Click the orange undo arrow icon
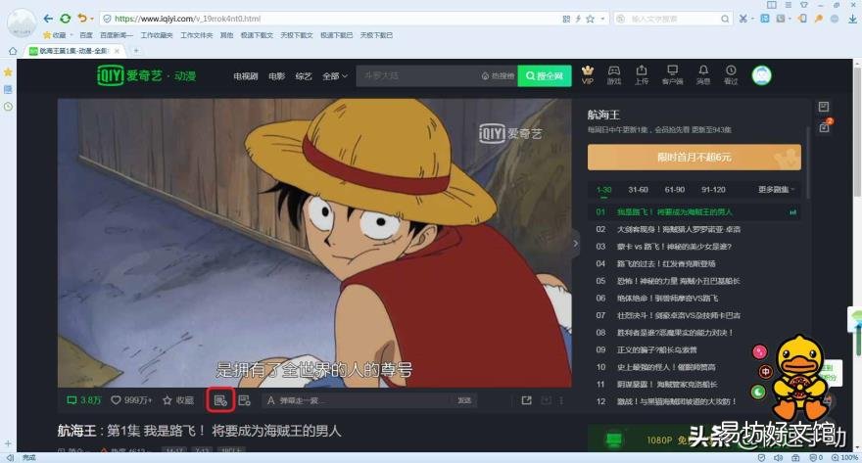 click(82, 19)
